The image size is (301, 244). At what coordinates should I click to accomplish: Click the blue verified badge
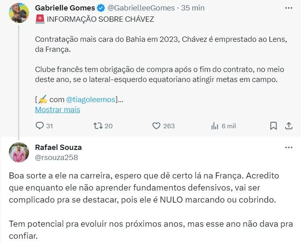[101, 8]
